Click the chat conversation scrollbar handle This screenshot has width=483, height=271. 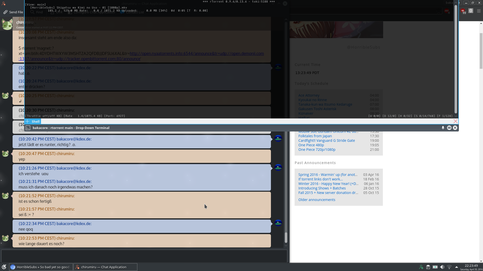286,238
